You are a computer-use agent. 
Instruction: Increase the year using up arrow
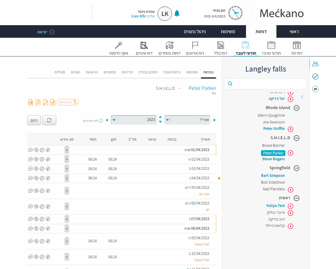pyautogui.click(x=160, y=117)
